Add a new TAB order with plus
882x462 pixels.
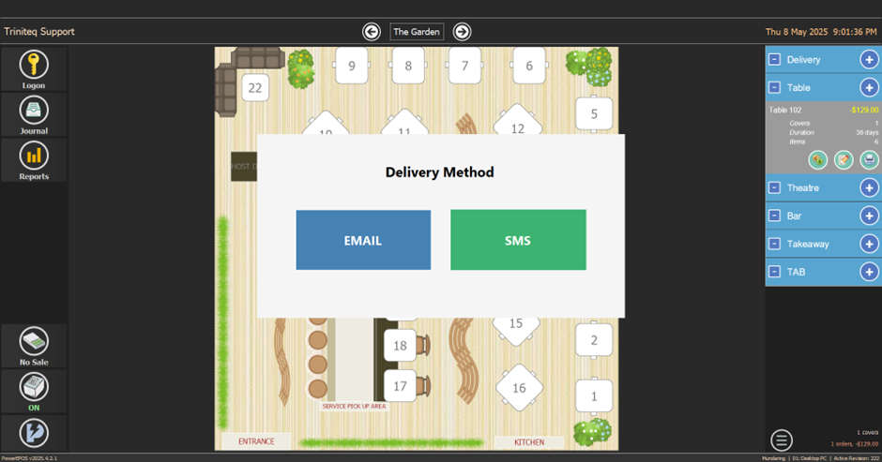pos(869,272)
